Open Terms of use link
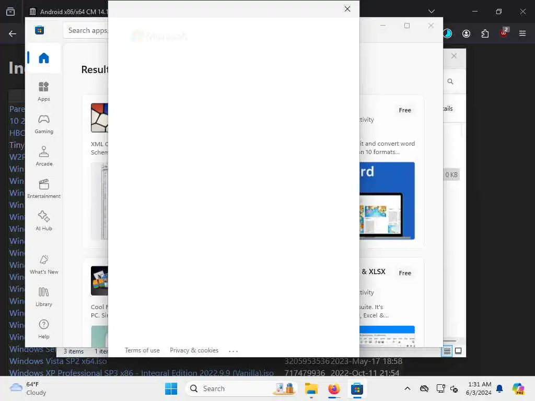The height and width of the screenshot is (401, 535). point(142,350)
